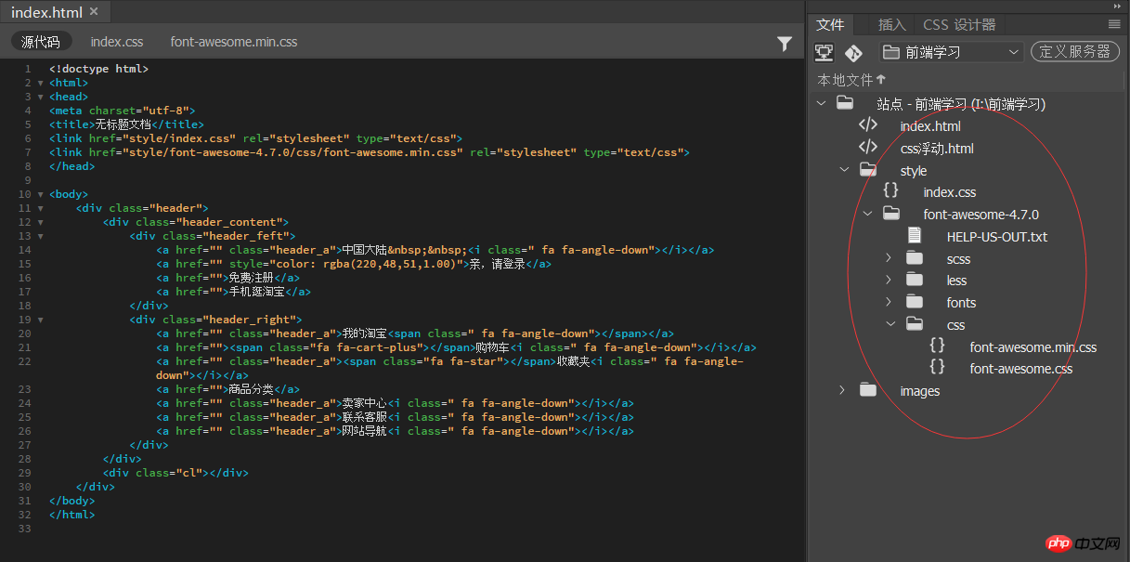Image resolution: width=1130 pixels, height=562 pixels.
Task: Select the 源代码 source code tab
Action: [x=41, y=42]
